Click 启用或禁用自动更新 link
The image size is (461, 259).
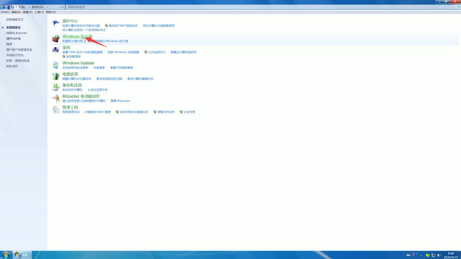click(75, 68)
